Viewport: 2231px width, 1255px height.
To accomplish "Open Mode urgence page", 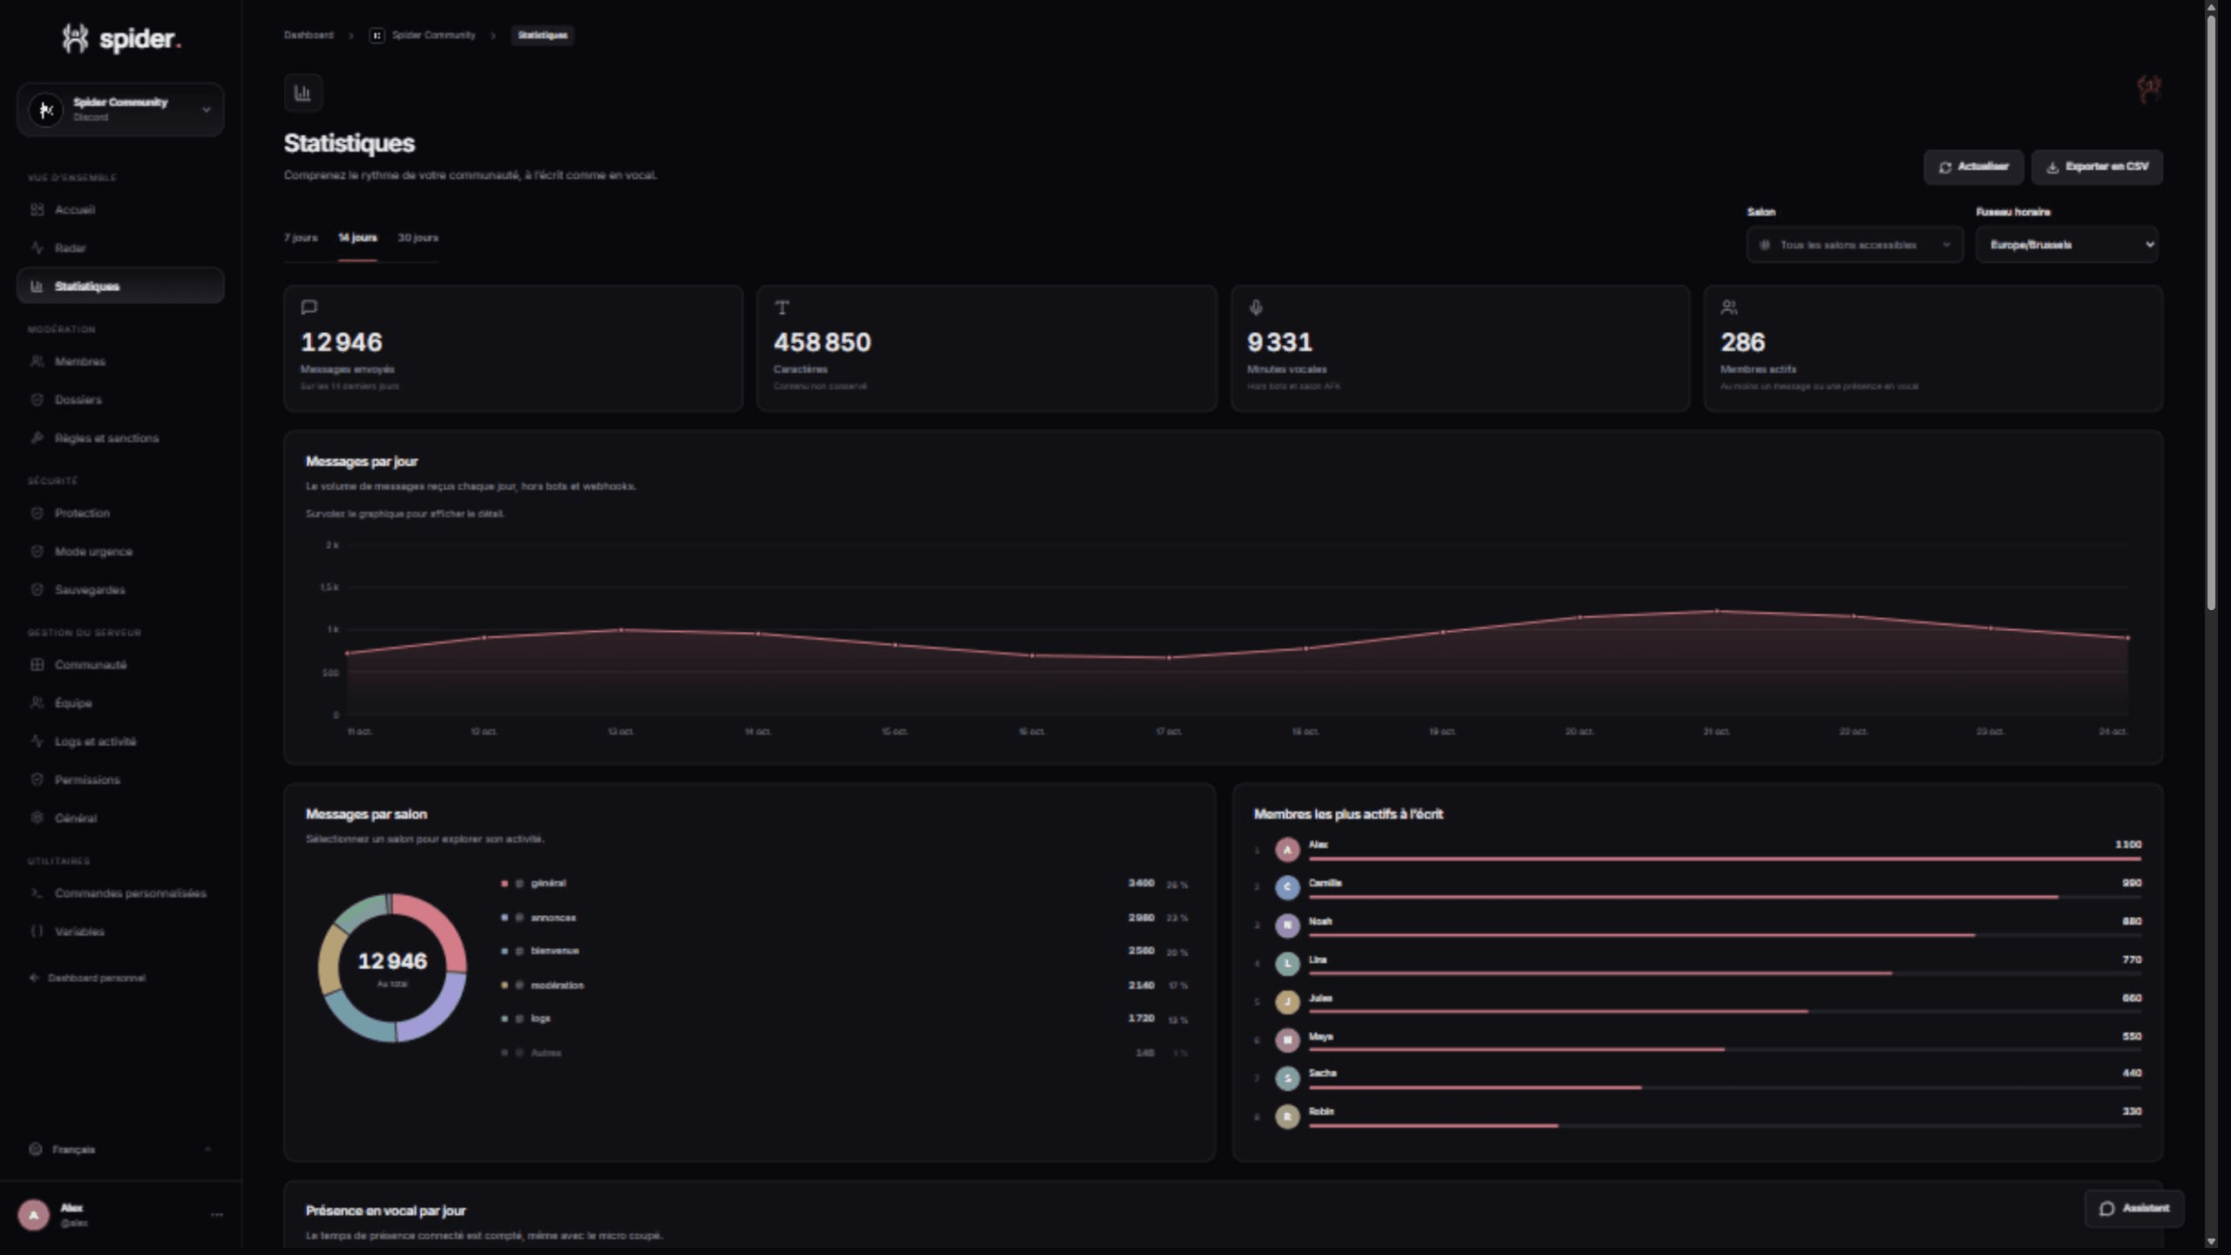I will click(x=120, y=551).
